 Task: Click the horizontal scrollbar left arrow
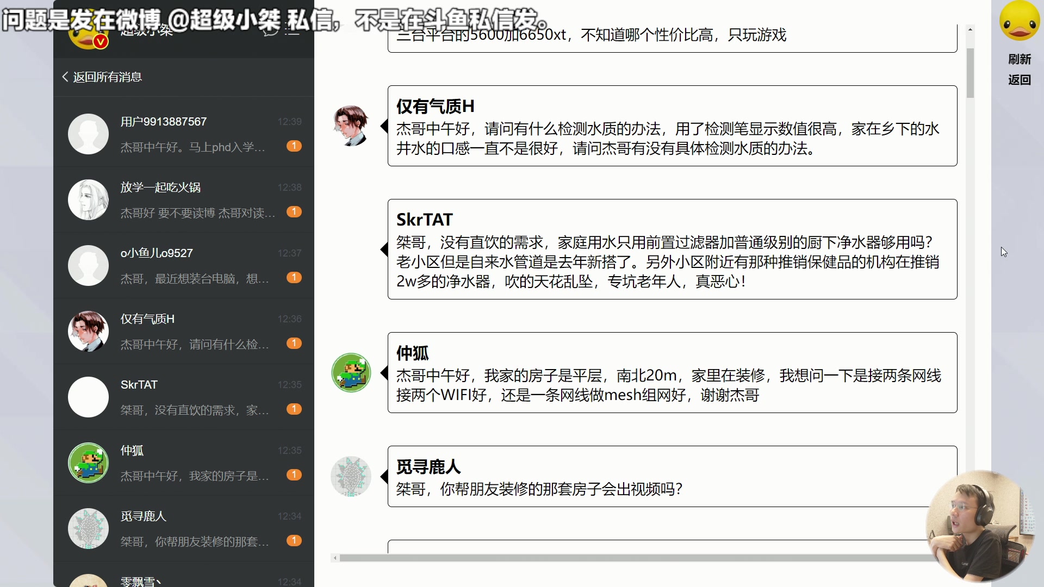tap(335, 558)
